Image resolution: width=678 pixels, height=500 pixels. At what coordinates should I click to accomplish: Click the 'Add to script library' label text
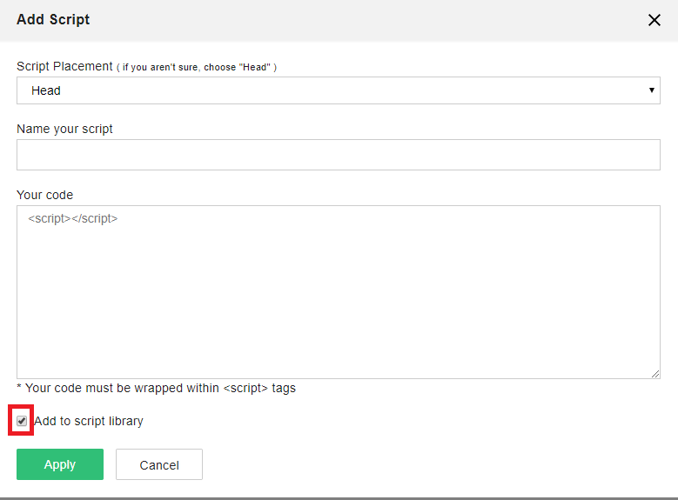point(89,421)
